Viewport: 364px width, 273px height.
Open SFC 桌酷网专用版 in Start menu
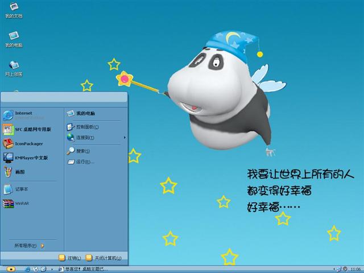pos(27,129)
